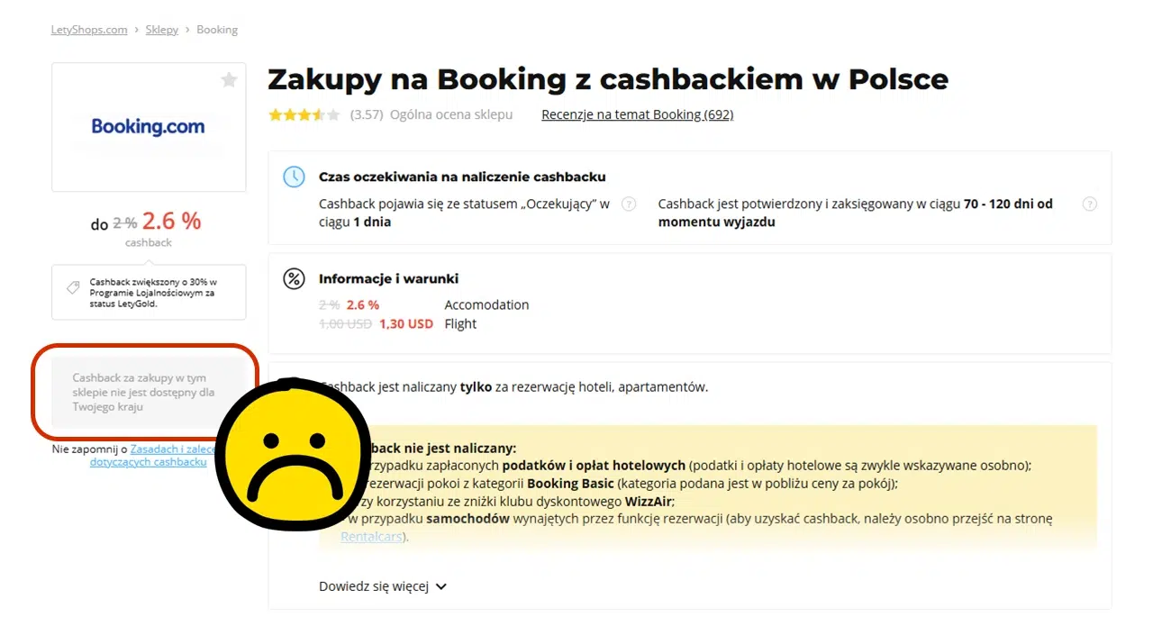This screenshot has width=1171, height=617.
Task: Open 'Recenzje na temat Booking (692)' reviews link
Action: click(x=637, y=114)
